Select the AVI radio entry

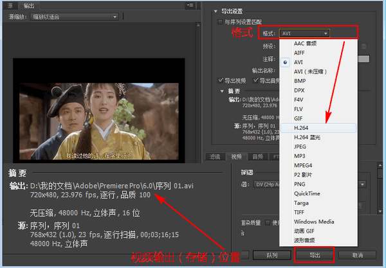(318, 62)
